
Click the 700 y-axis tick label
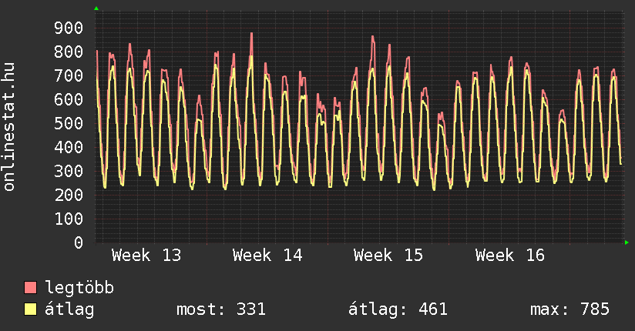[69, 75]
